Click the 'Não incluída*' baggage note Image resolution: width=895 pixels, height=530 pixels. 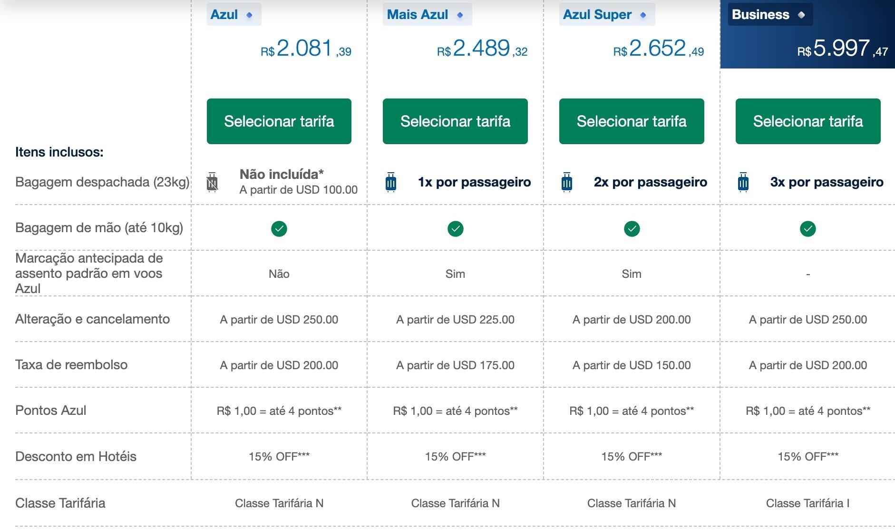[x=281, y=174]
